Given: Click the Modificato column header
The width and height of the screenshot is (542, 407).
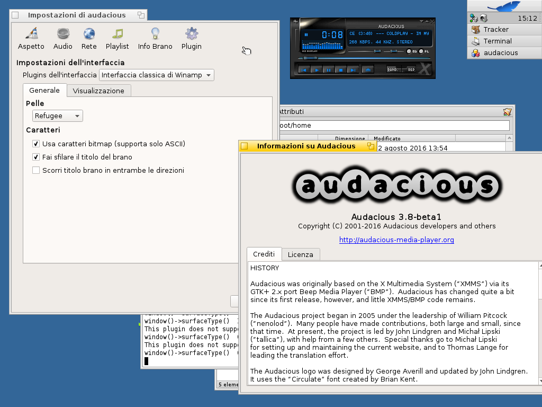Looking at the screenshot, I should click(x=412, y=138).
